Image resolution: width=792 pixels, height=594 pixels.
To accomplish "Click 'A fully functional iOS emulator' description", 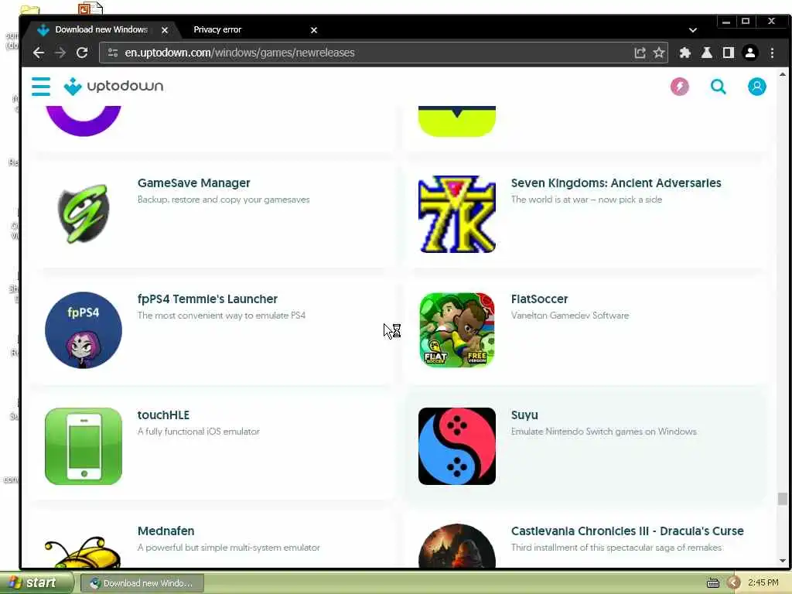I will [199, 432].
